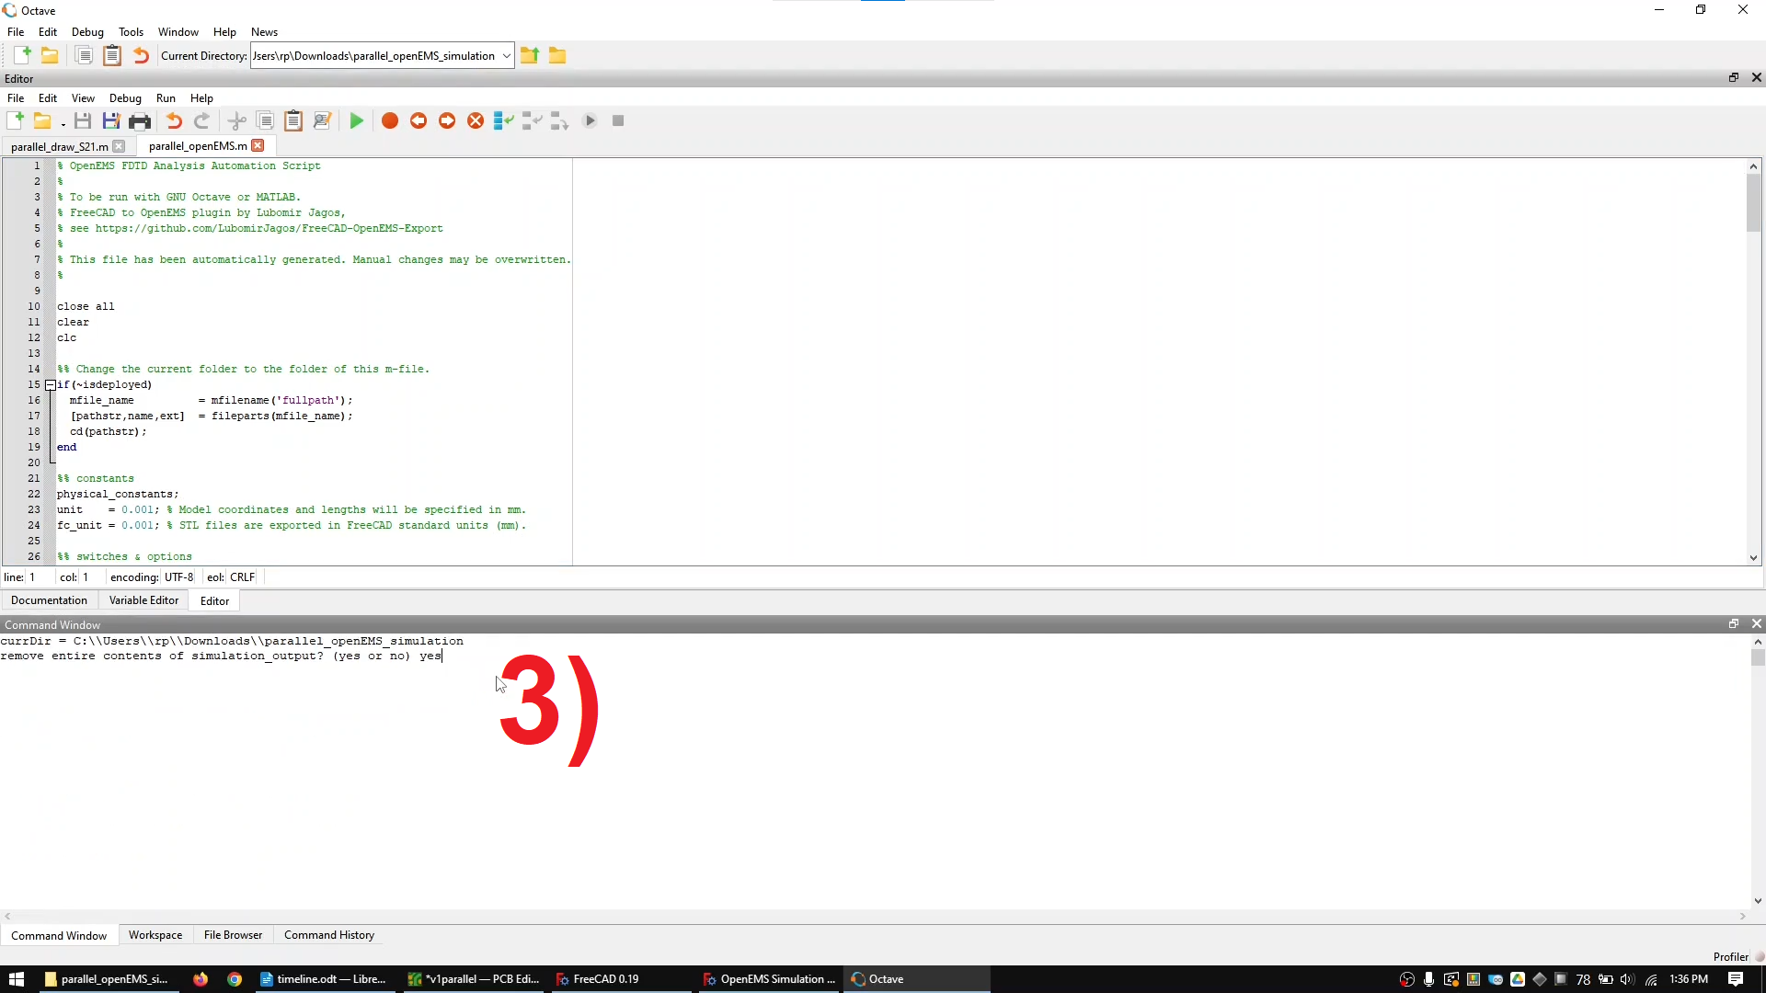Open the Debug menu in main menu bar
1766x993 pixels.
(87, 30)
